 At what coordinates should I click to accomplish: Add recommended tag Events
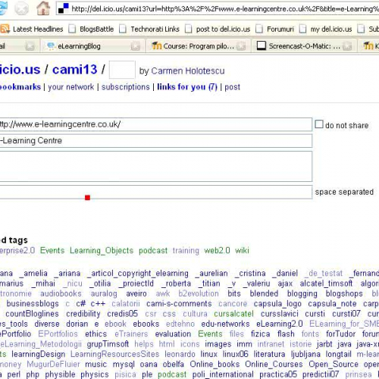point(52,250)
